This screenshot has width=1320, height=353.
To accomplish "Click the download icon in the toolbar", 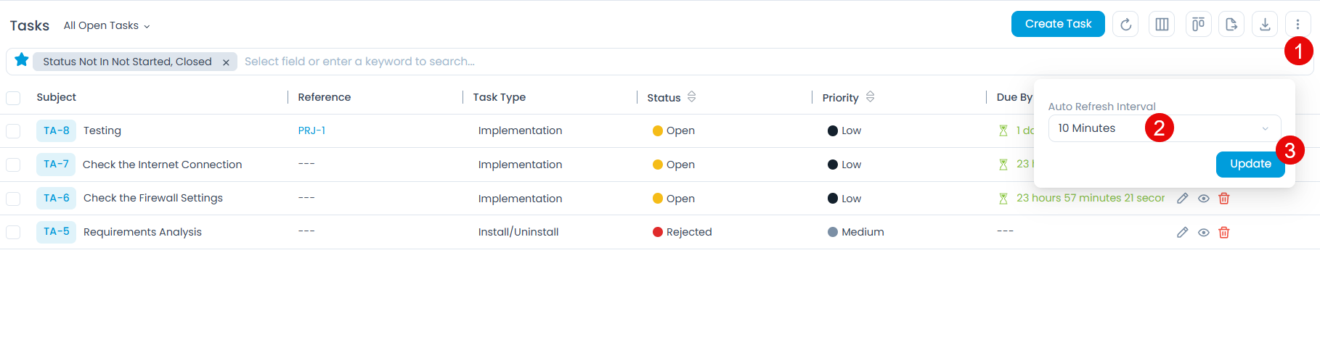I will [x=1265, y=25].
